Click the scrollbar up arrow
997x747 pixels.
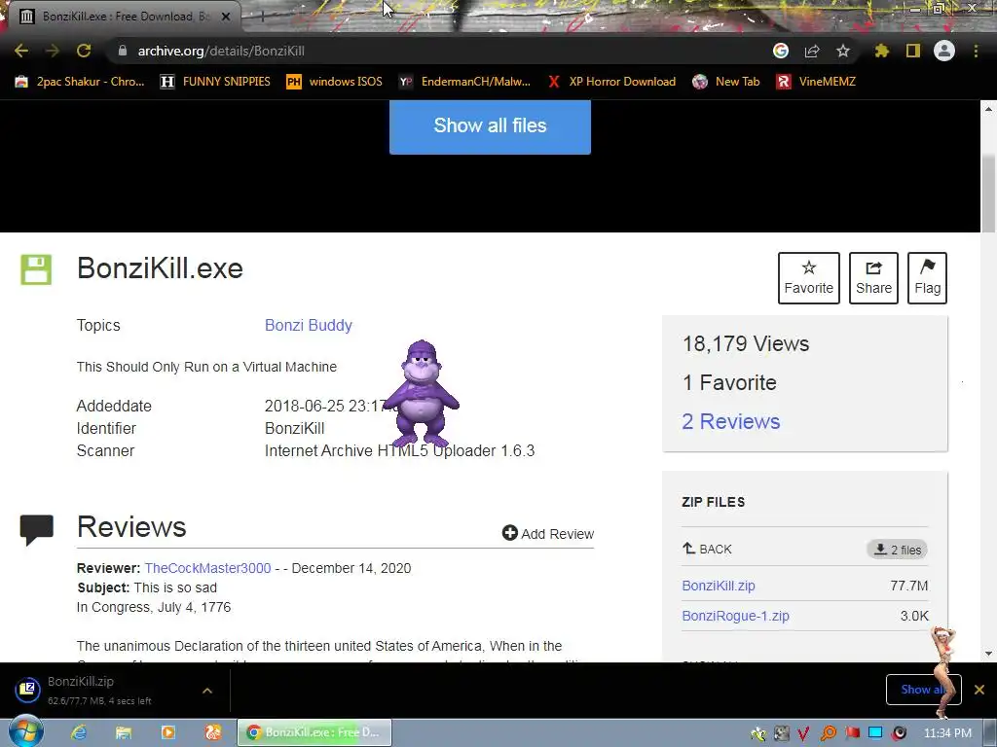989,109
